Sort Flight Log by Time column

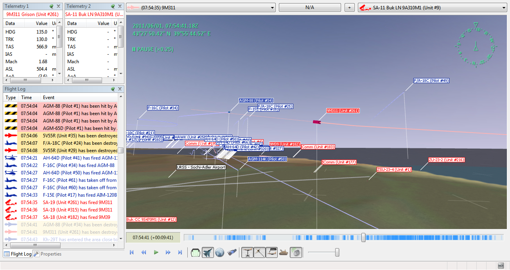click(x=30, y=98)
